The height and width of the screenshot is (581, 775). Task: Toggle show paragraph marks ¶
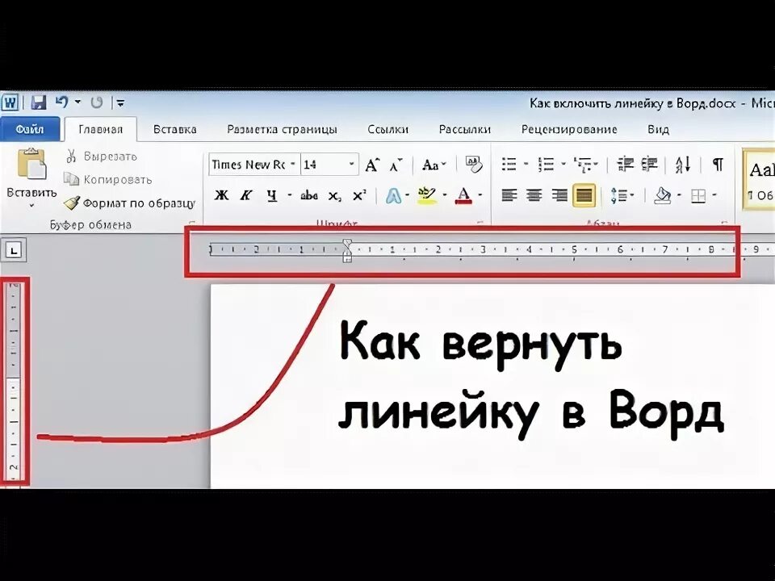(718, 164)
